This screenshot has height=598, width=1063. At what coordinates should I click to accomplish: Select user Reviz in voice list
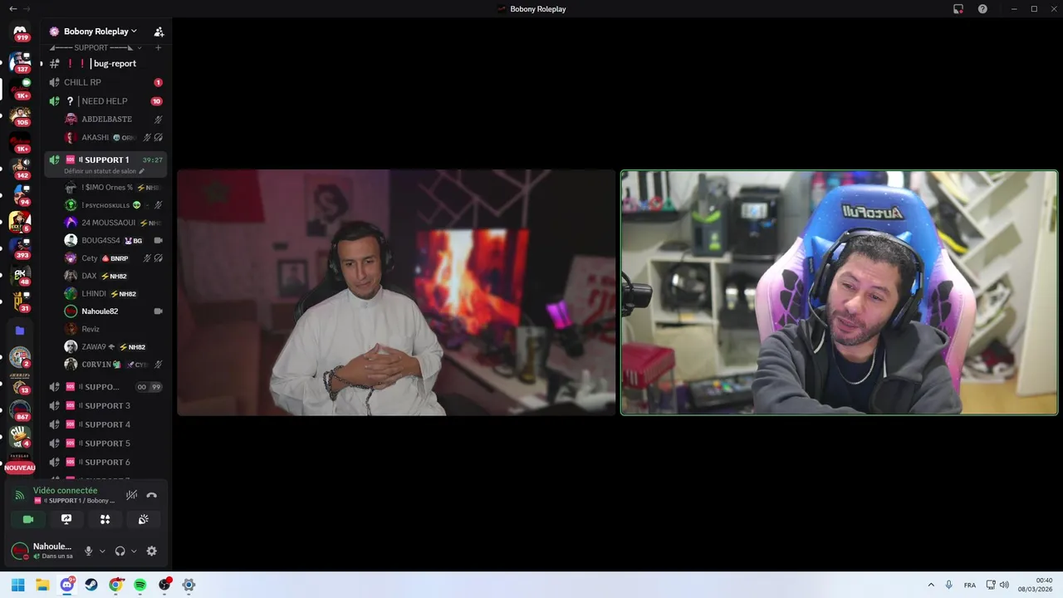115,329
